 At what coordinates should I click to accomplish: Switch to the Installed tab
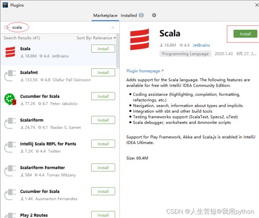129,16
